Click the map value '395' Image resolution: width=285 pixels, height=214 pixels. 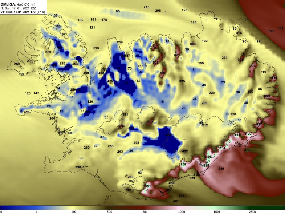tap(182, 81)
